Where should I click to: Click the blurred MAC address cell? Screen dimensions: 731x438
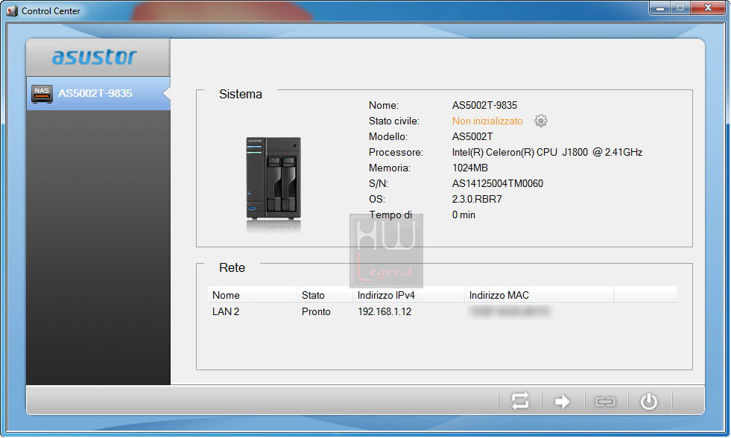point(510,311)
